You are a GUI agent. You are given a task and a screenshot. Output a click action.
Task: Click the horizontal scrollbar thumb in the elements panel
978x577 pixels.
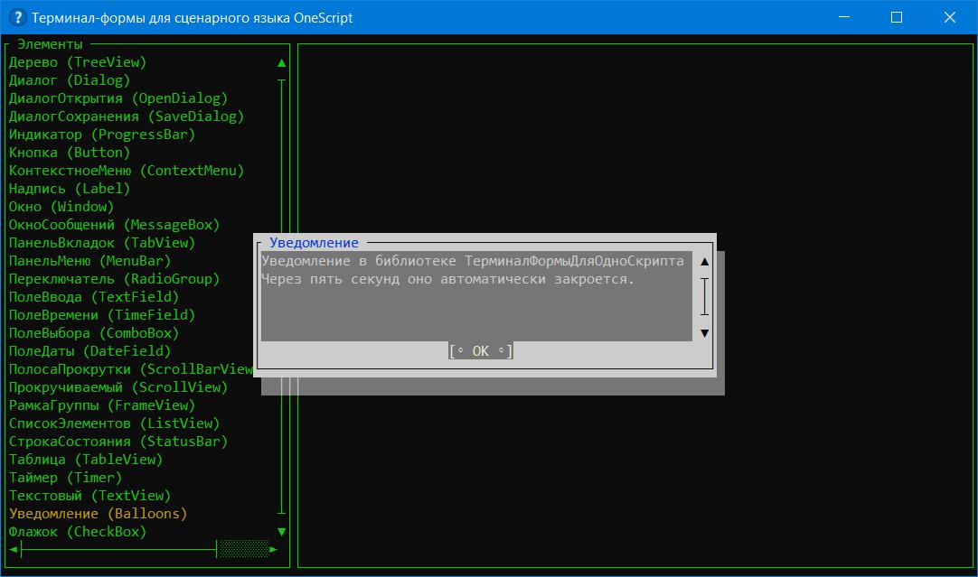[x=244, y=549]
